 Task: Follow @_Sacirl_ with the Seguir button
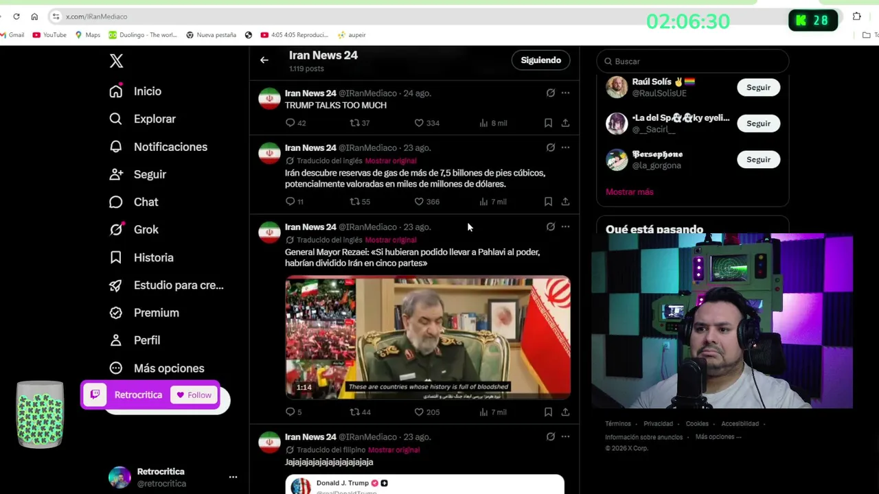click(x=758, y=123)
